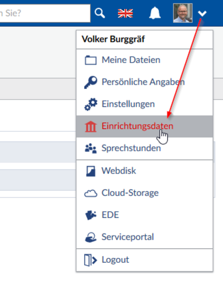Click the magnifying glass search icon
The width and height of the screenshot is (223, 286).
tap(100, 13)
